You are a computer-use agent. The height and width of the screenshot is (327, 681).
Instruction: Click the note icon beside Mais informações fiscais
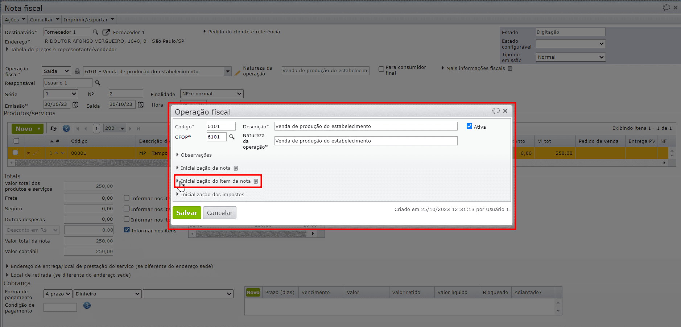pos(510,69)
